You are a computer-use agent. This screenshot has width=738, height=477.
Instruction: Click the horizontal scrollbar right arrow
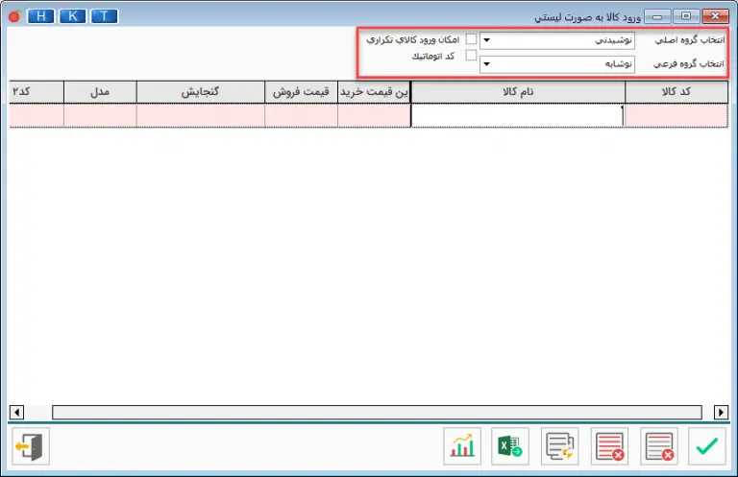click(x=722, y=412)
